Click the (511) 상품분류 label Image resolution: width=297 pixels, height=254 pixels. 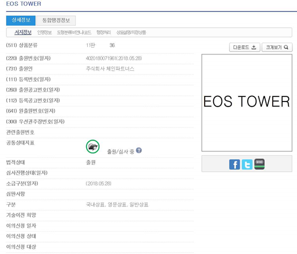(x=22, y=45)
